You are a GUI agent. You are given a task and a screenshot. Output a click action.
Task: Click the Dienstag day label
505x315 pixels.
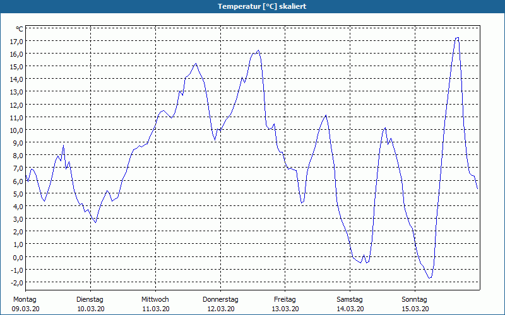click(x=90, y=300)
